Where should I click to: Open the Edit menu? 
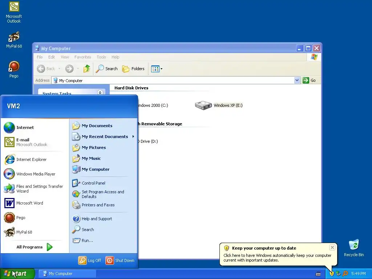click(52, 57)
